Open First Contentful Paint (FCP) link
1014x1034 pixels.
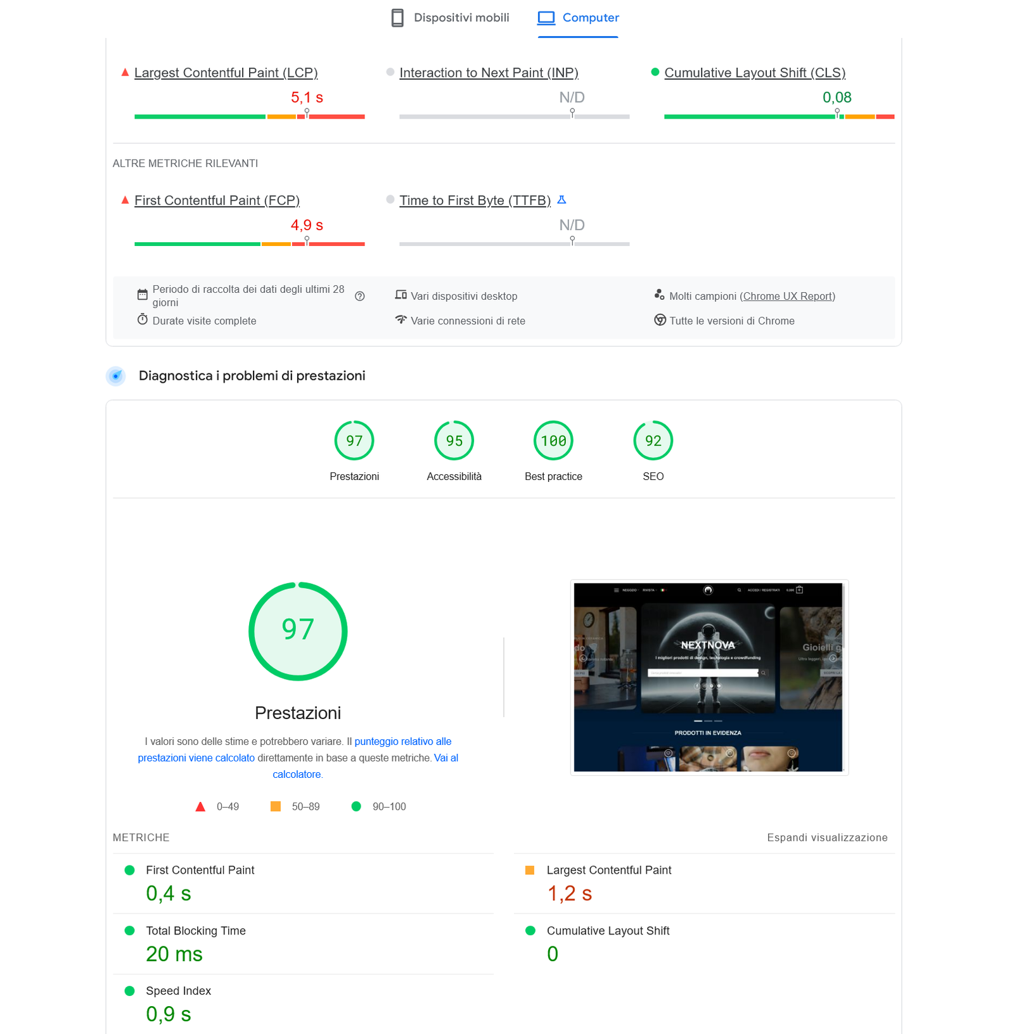(x=217, y=200)
